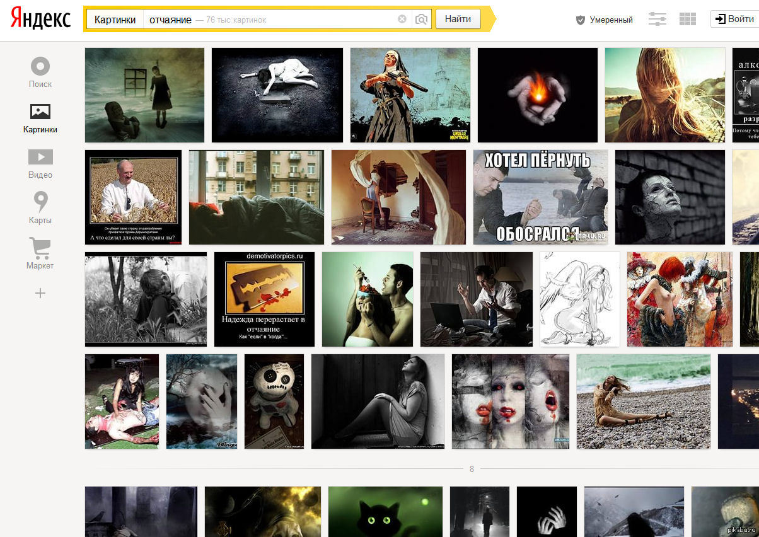Click the Yandex logo
The width and height of the screenshot is (759, 537).
click(x=40, y=20)
